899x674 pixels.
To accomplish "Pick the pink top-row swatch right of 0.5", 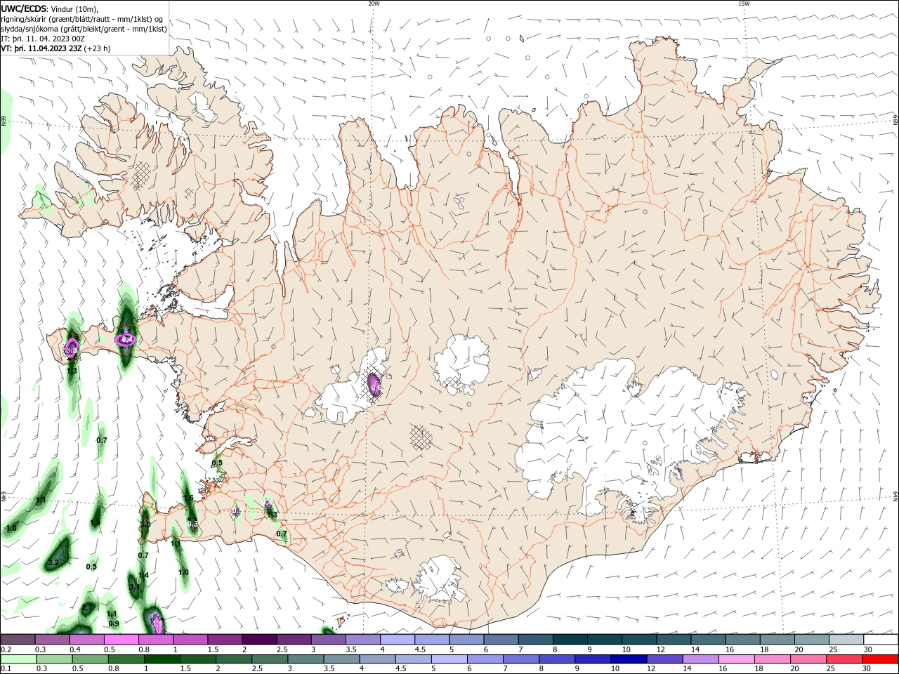I will click(x=121, y=639).
